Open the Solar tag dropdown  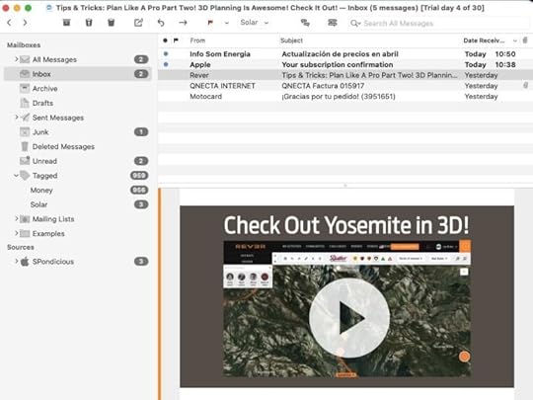coord(255,23)
